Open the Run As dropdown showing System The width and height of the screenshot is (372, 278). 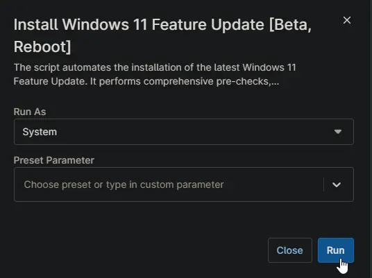(184, 132)
